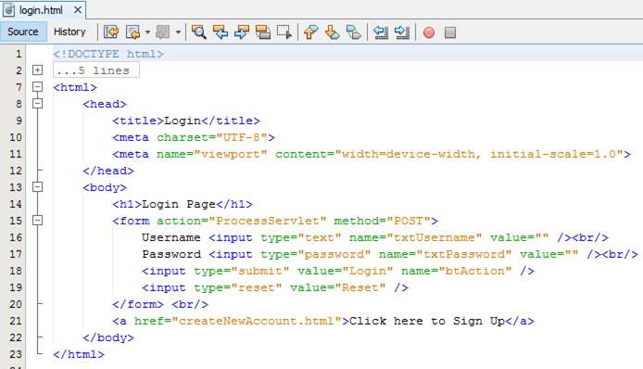Start macro recording with the red circle
Image resolution: width=643 pixels, height=369 pixels.
click(x=429, y=32)
